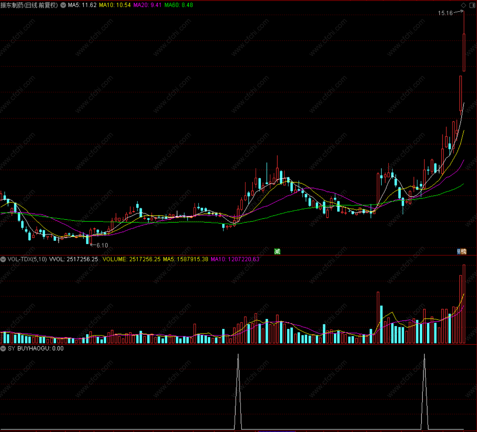Open the VOL-TDX indicator dropdown arrow
The width and height of the screenshot is (477, 432).
point(3,259)
